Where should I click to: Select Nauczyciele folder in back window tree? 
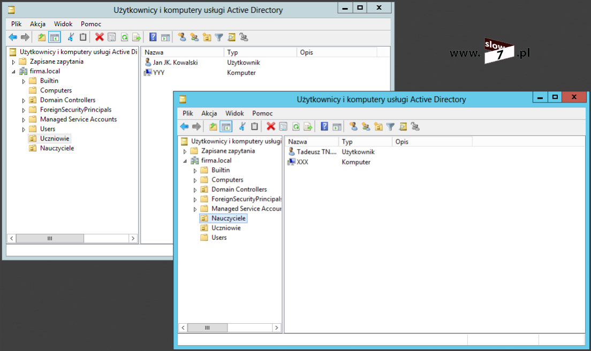pos(57,149)
